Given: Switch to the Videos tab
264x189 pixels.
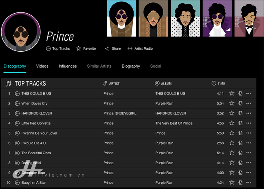Looking at the screenshot, I should pos(42,66).
